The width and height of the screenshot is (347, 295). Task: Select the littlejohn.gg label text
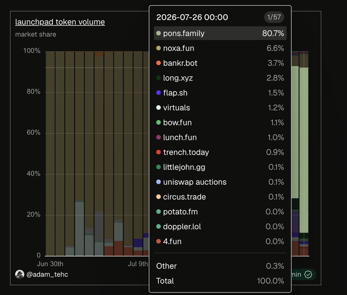[x=184, y=167]
